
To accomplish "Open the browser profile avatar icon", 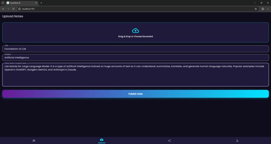I will coord(263,9).
